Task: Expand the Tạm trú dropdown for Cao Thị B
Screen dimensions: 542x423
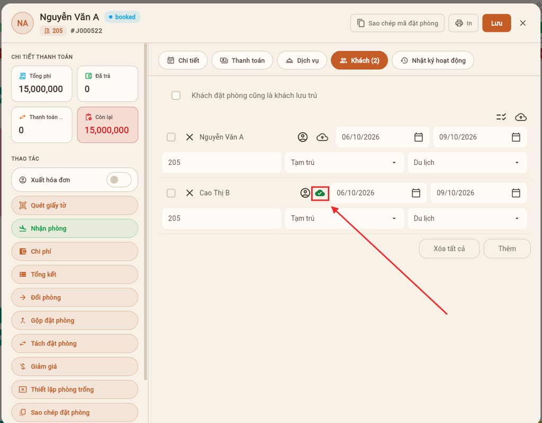Action: pos(344,218)
